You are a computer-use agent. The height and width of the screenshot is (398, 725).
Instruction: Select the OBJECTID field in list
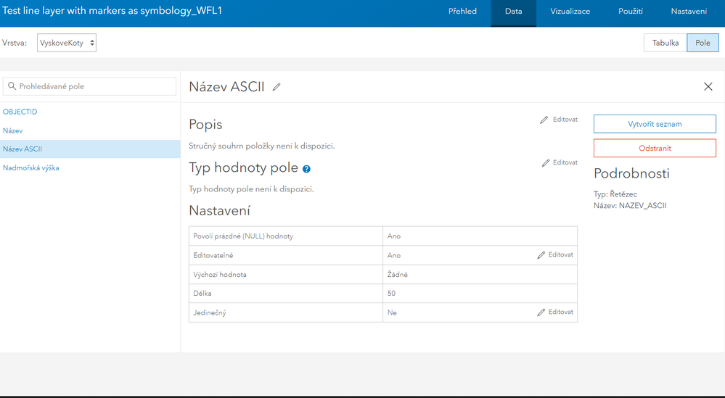[x=20, y=112]
